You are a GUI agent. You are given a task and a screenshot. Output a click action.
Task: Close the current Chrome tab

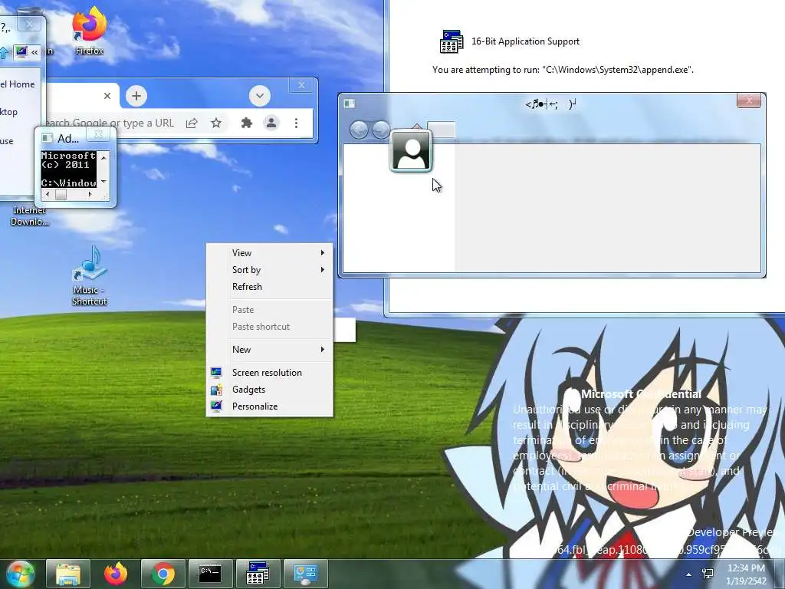pyautogui.click(x=107, y=96)
